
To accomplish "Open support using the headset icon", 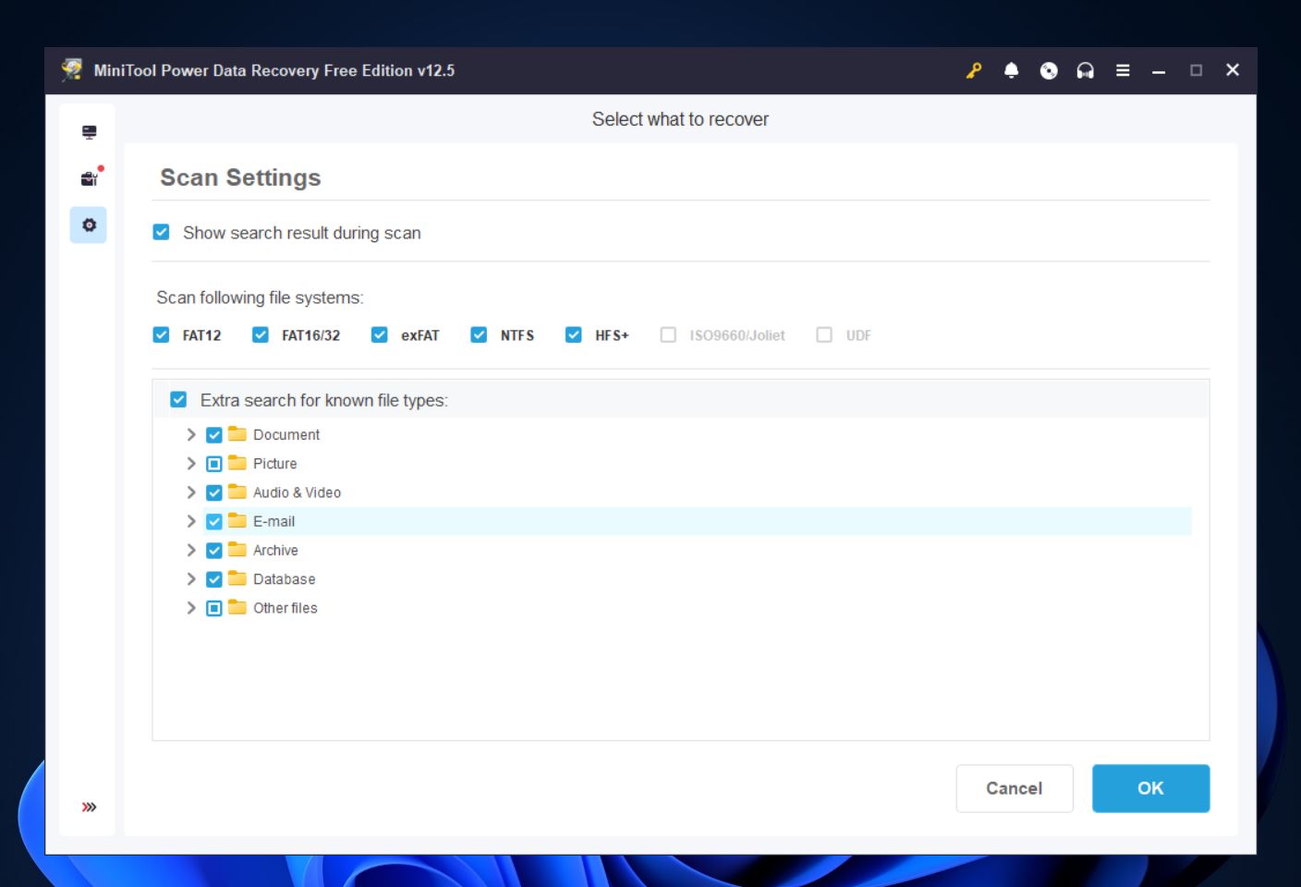I will [x=1085, y=69].
